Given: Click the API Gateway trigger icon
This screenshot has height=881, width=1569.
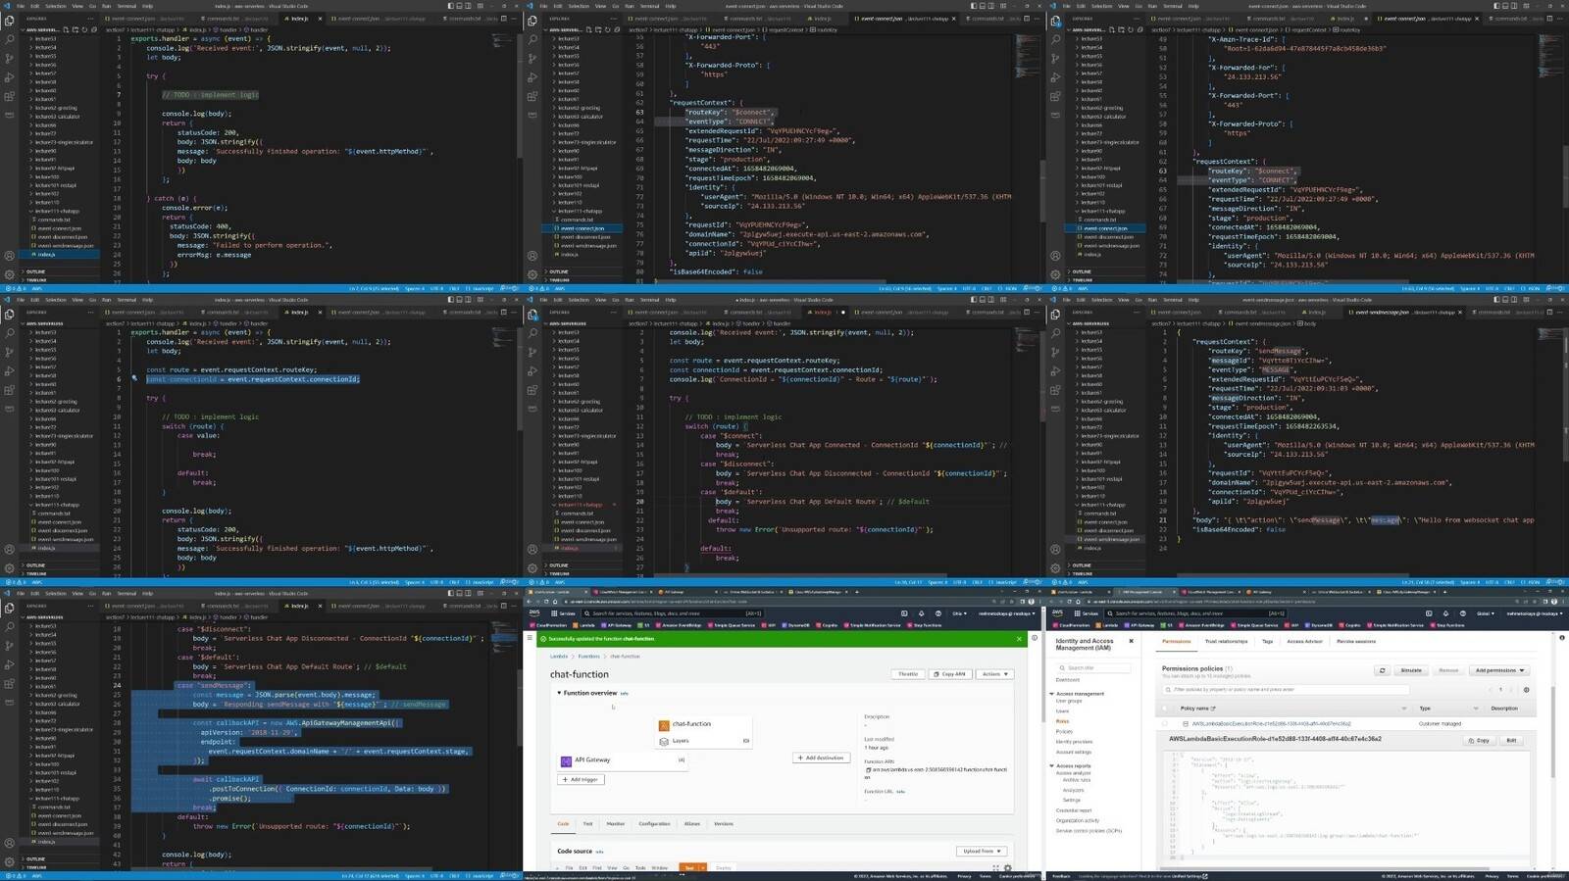Looking at the screenshot, I should (x=566, y=760).
